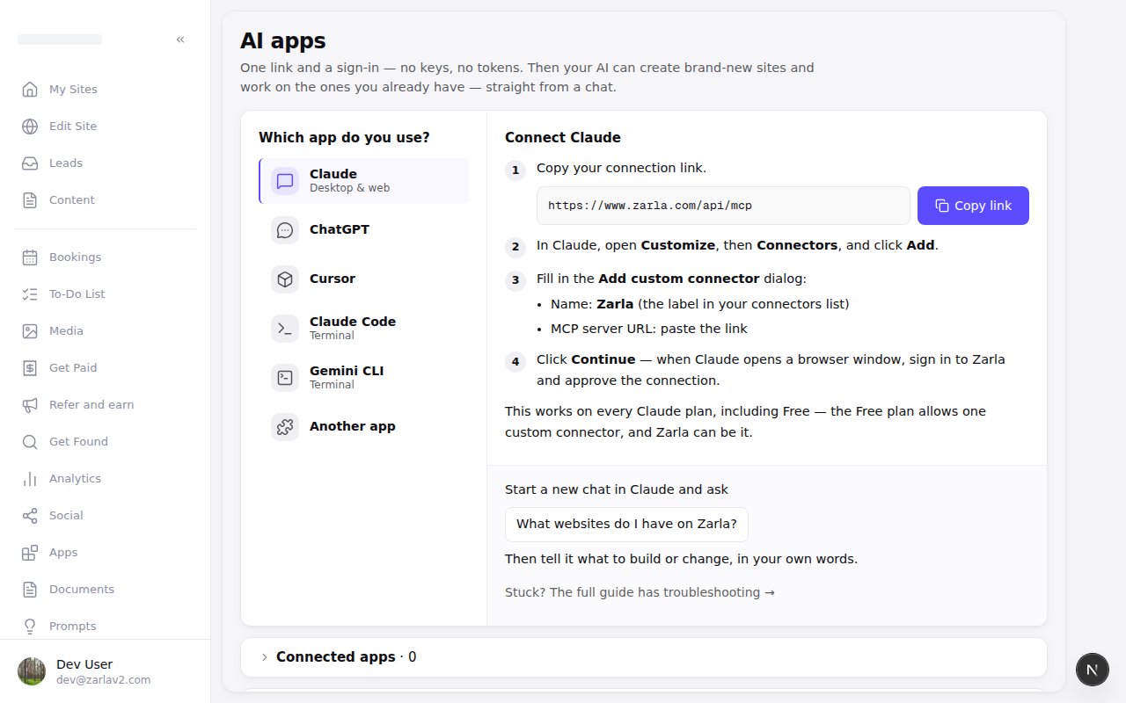Click the Edit Site globe icon
Screen dimensions: 1126x703
[x=30, y=127]
